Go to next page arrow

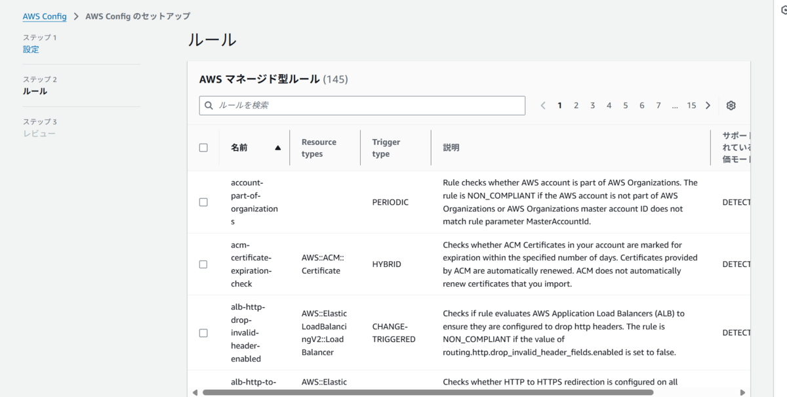708,106
